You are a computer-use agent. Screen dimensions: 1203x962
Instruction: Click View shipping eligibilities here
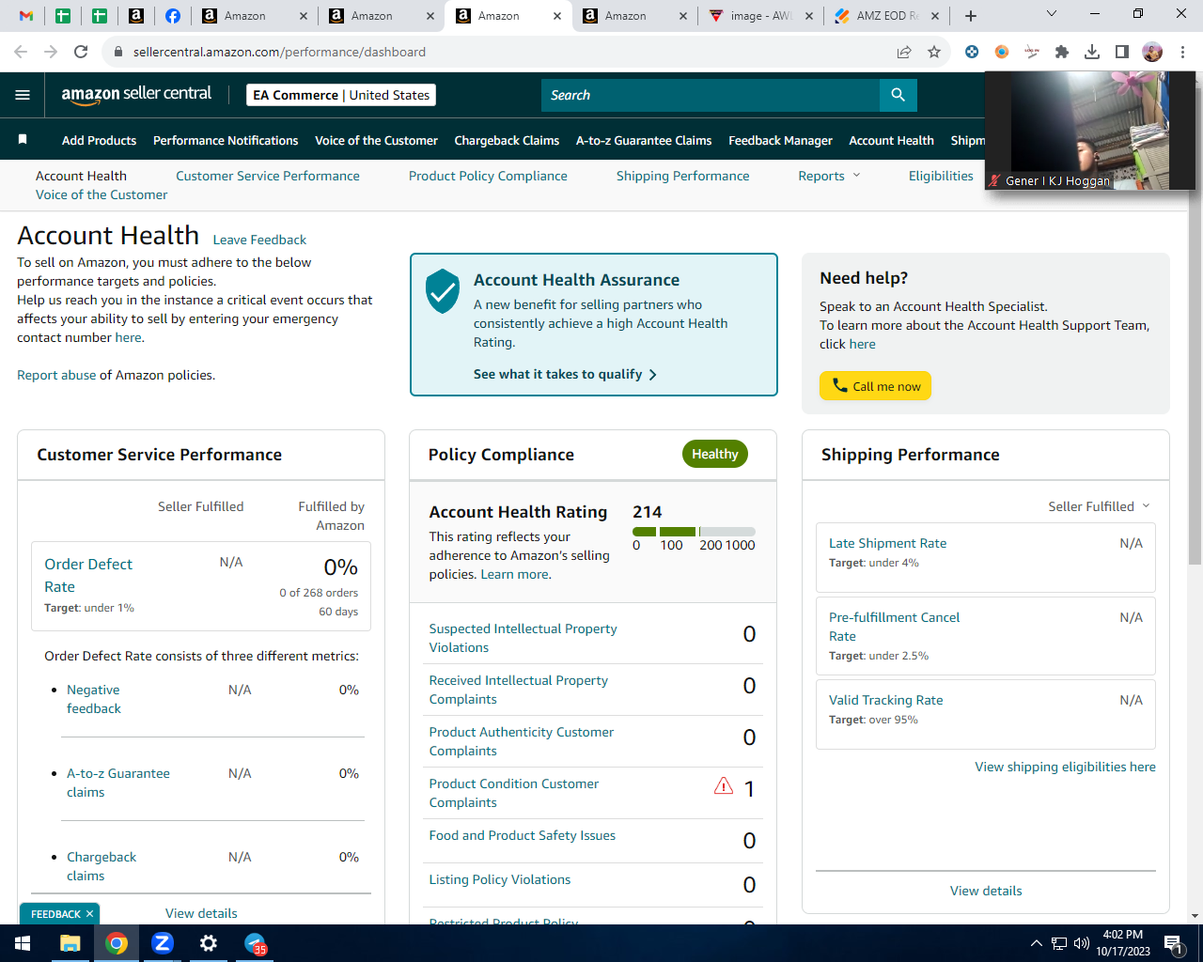1065,767
